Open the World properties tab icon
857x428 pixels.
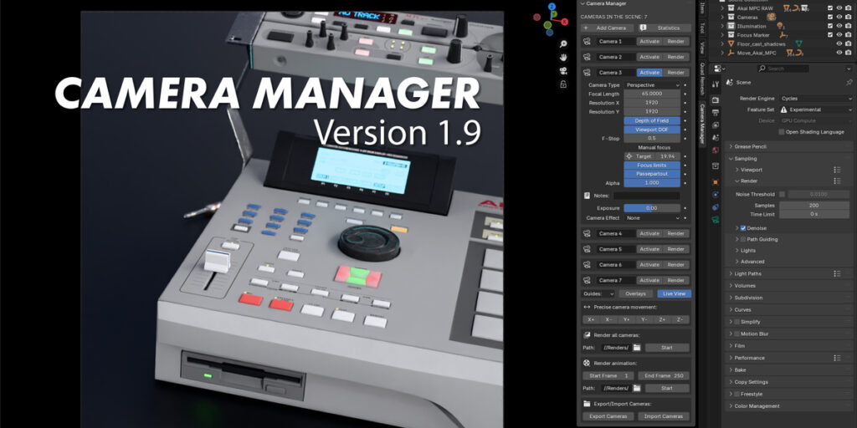pyautogui.click(x=716, y=150)
